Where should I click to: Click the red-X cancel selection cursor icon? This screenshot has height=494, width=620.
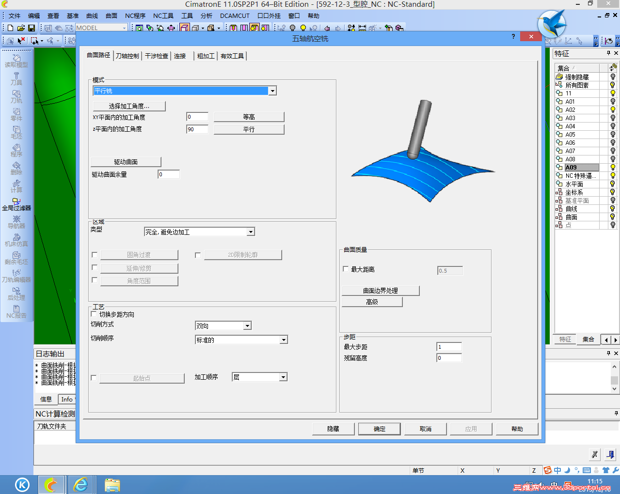pos(21,41)
